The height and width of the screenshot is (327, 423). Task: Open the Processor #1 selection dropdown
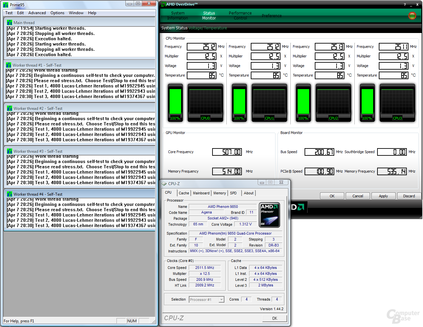tap(221, 300)
